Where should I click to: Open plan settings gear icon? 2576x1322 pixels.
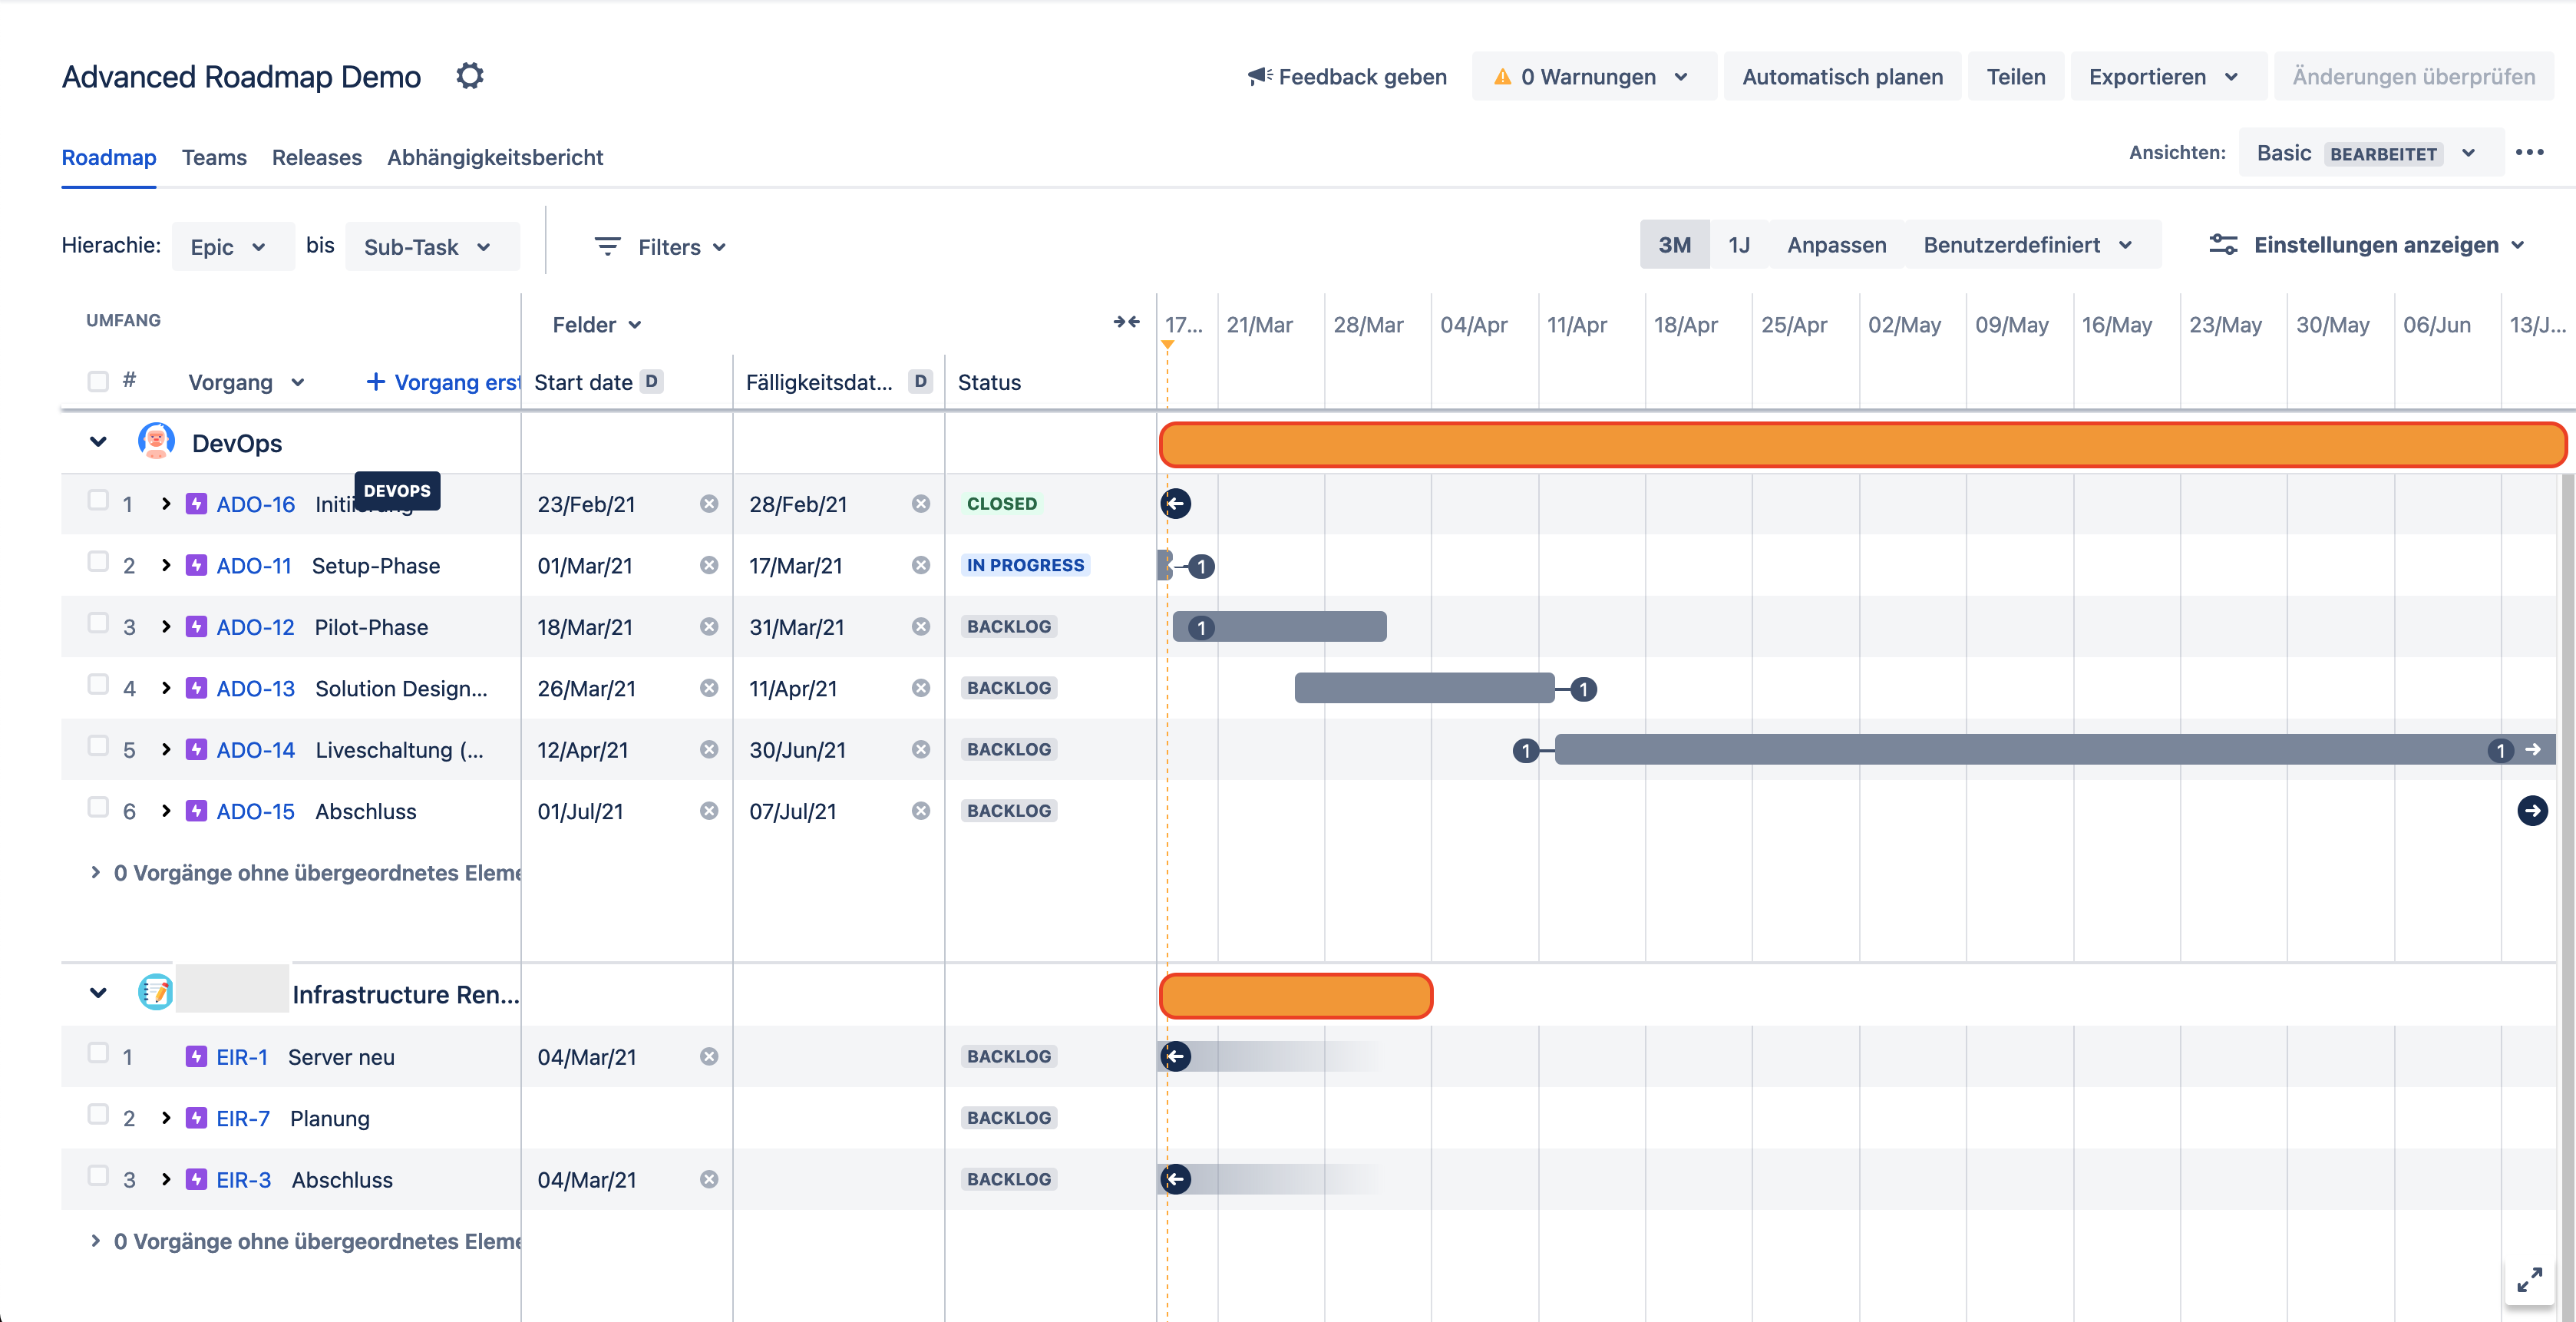point(469,76)
